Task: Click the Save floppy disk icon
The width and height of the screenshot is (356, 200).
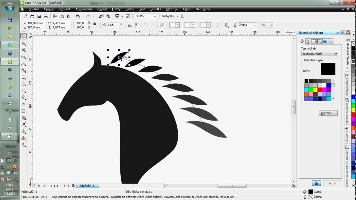Action: point(39,16)
